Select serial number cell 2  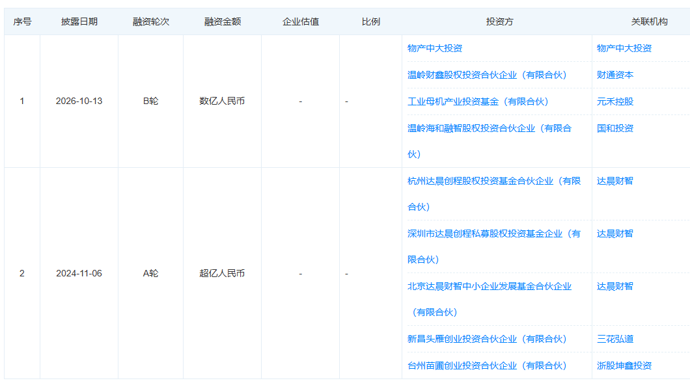pyautogui.click(x=22, y=273)
